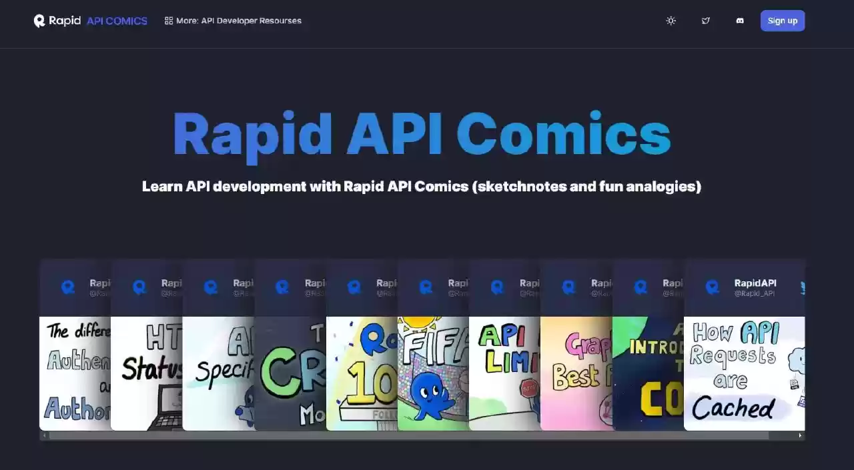Viewport: 854px width, 470px height.
Task: Click the RapidAPI avatar on the FIFA card
Action: [x=426, y=287]
